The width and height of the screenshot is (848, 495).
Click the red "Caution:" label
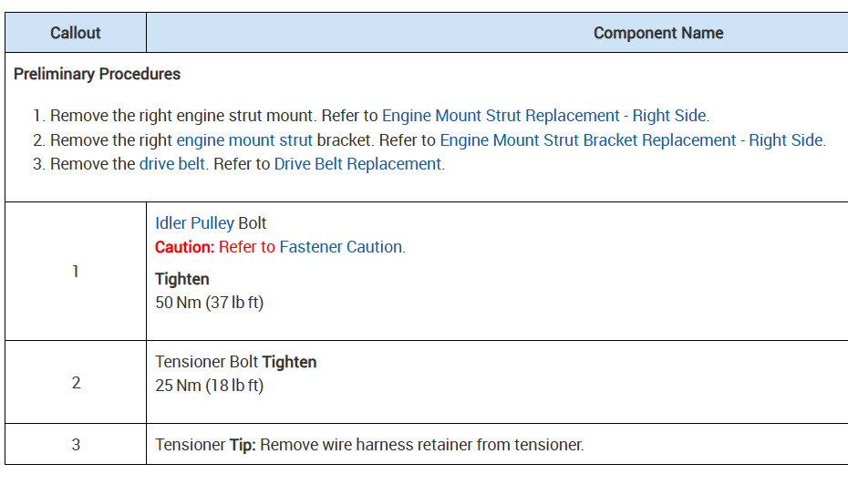pos(184,247)
